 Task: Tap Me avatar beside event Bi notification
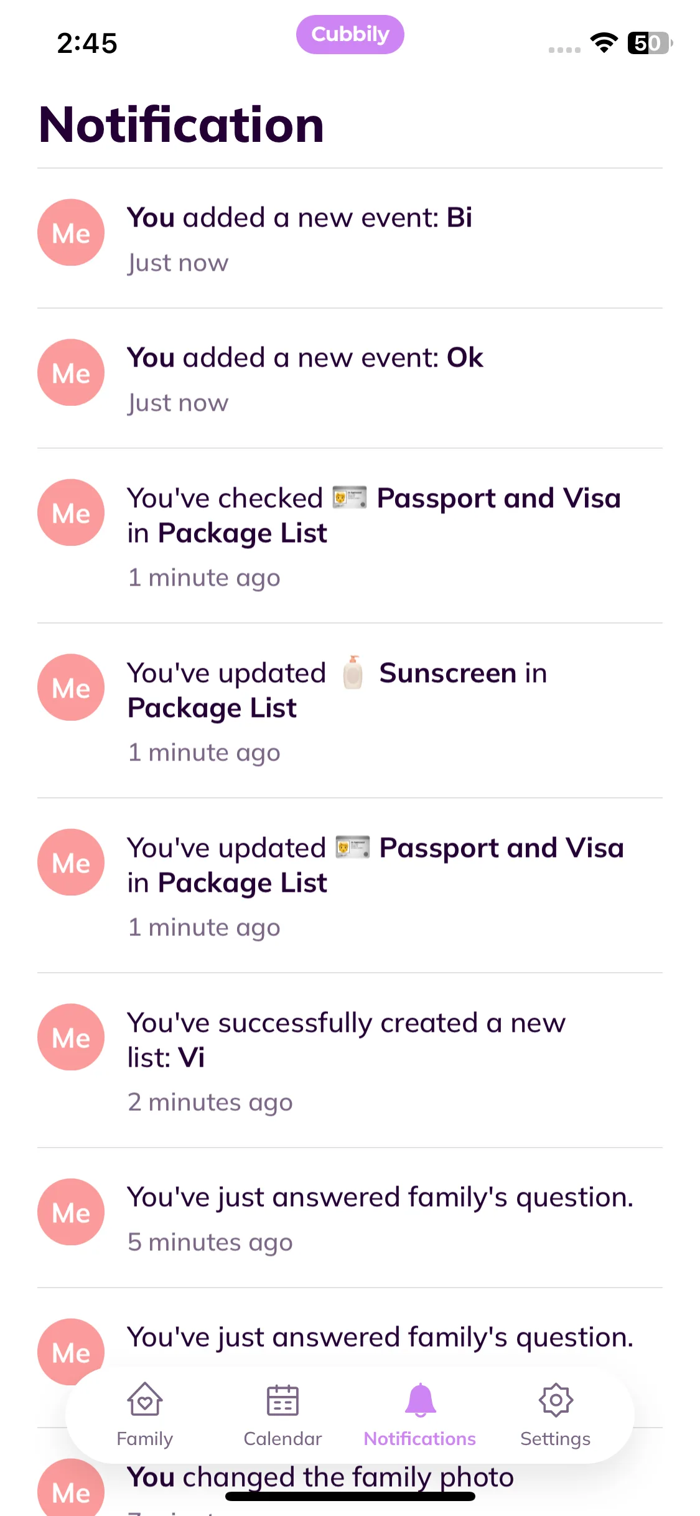pos(71,233)
